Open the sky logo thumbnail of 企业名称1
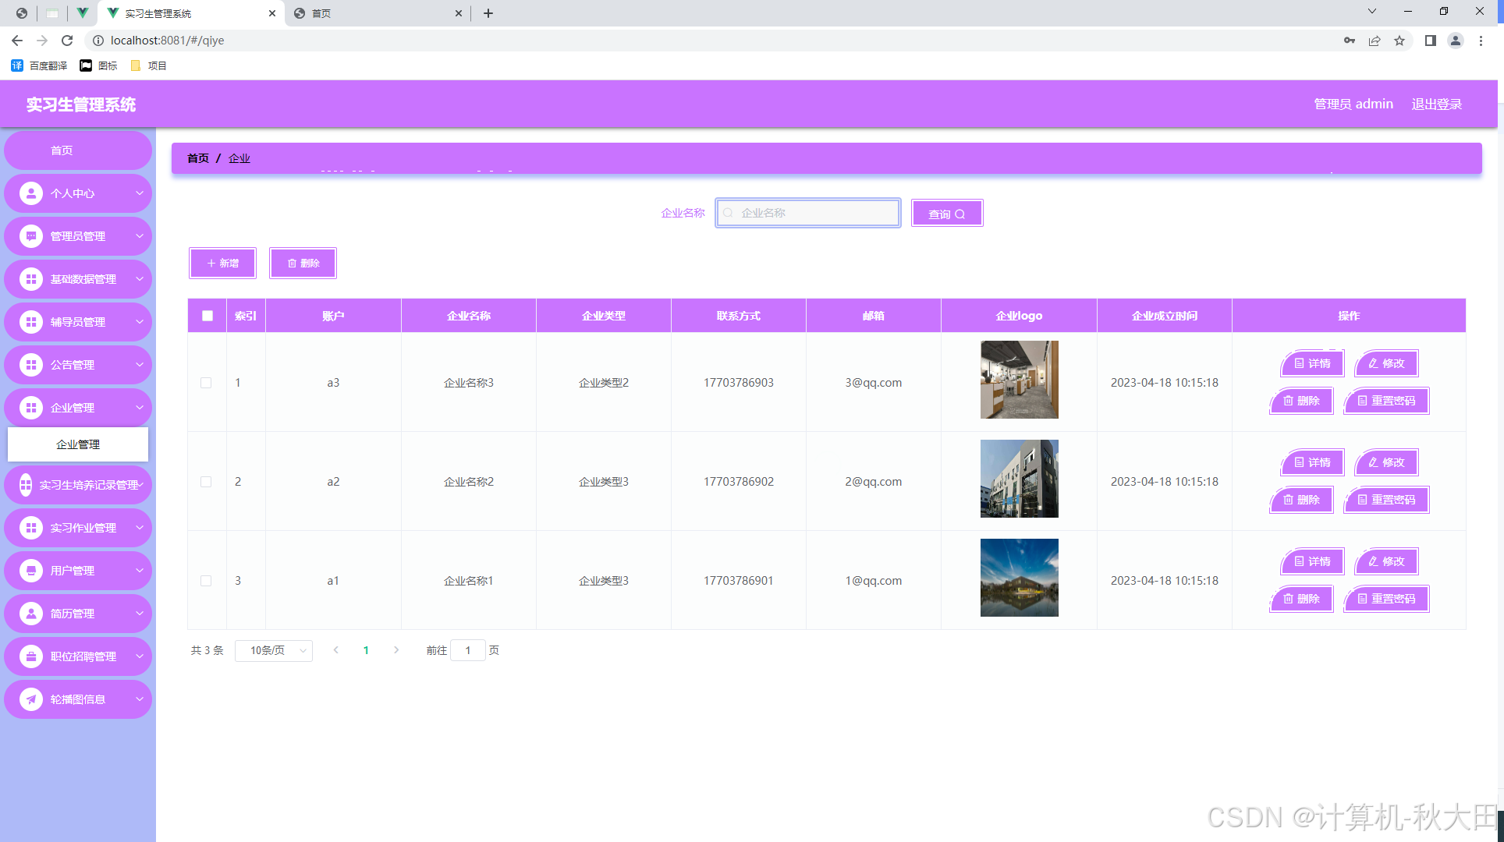 (1019, 578)
